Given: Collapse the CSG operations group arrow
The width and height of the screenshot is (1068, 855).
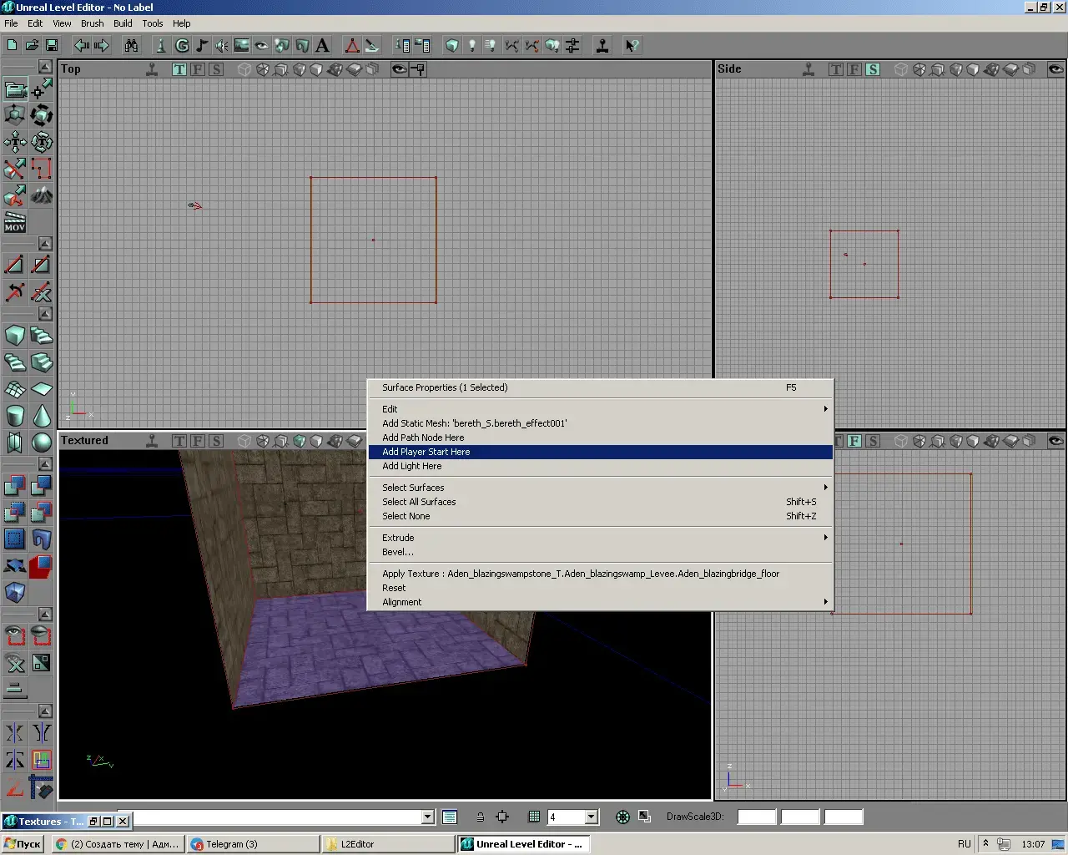Looking at the screenshot, I should 46,463.
